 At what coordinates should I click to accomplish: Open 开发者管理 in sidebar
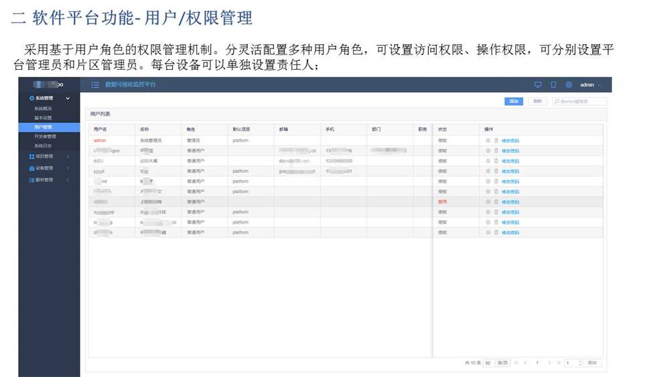pos(46,136)
